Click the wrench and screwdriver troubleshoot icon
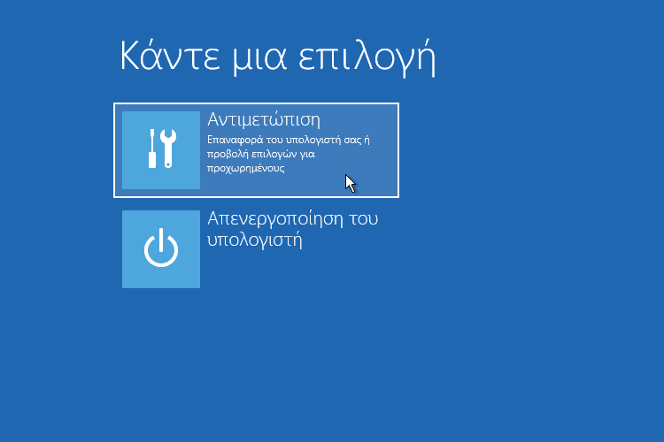Image resolution: width=664 pixels, height=442 pixels. (x=161, y=149)
